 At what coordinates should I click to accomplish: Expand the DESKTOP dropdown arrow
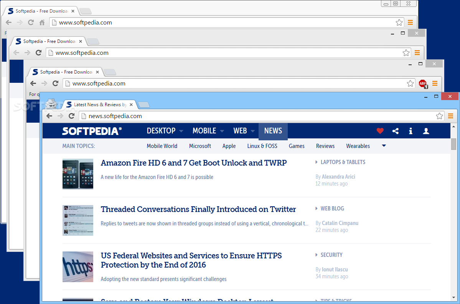point(181,131)
